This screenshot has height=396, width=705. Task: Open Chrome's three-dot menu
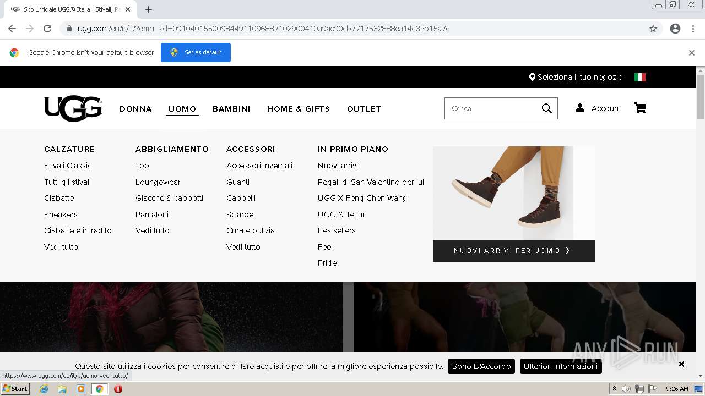[x=693, y=29]
